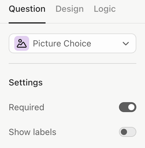The image size is (145, 148).
Task: Turn off the Required toggle
Action: pos(128,107)
